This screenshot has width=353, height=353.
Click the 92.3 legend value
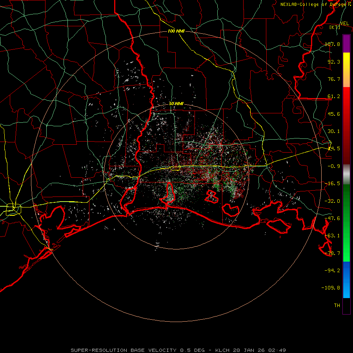pos(334,62)
